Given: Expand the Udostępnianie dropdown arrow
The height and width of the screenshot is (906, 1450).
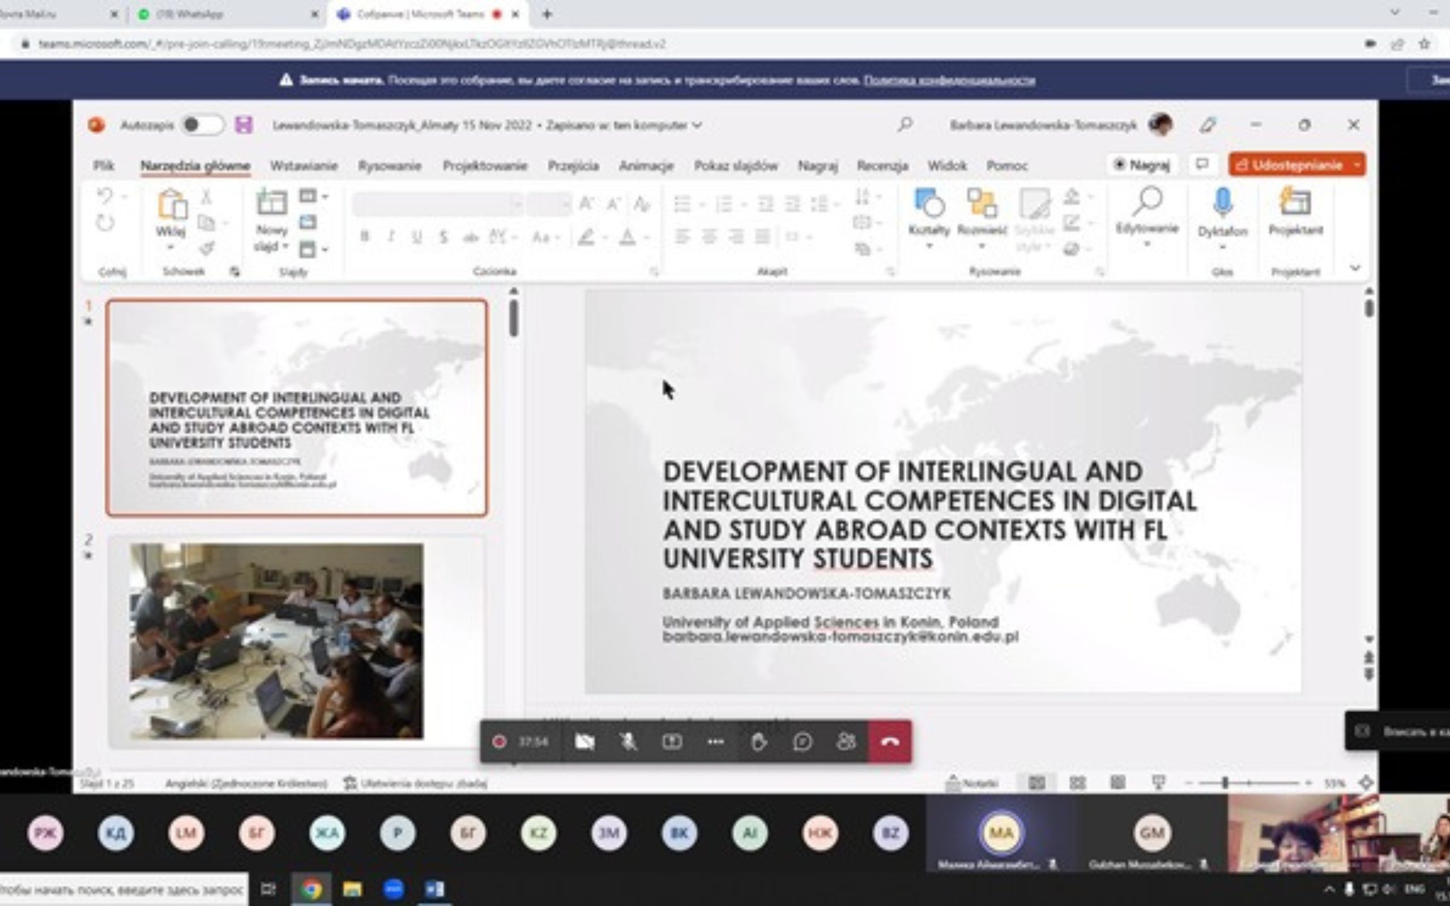Looking at the screenshot, I should [1357, 165].
